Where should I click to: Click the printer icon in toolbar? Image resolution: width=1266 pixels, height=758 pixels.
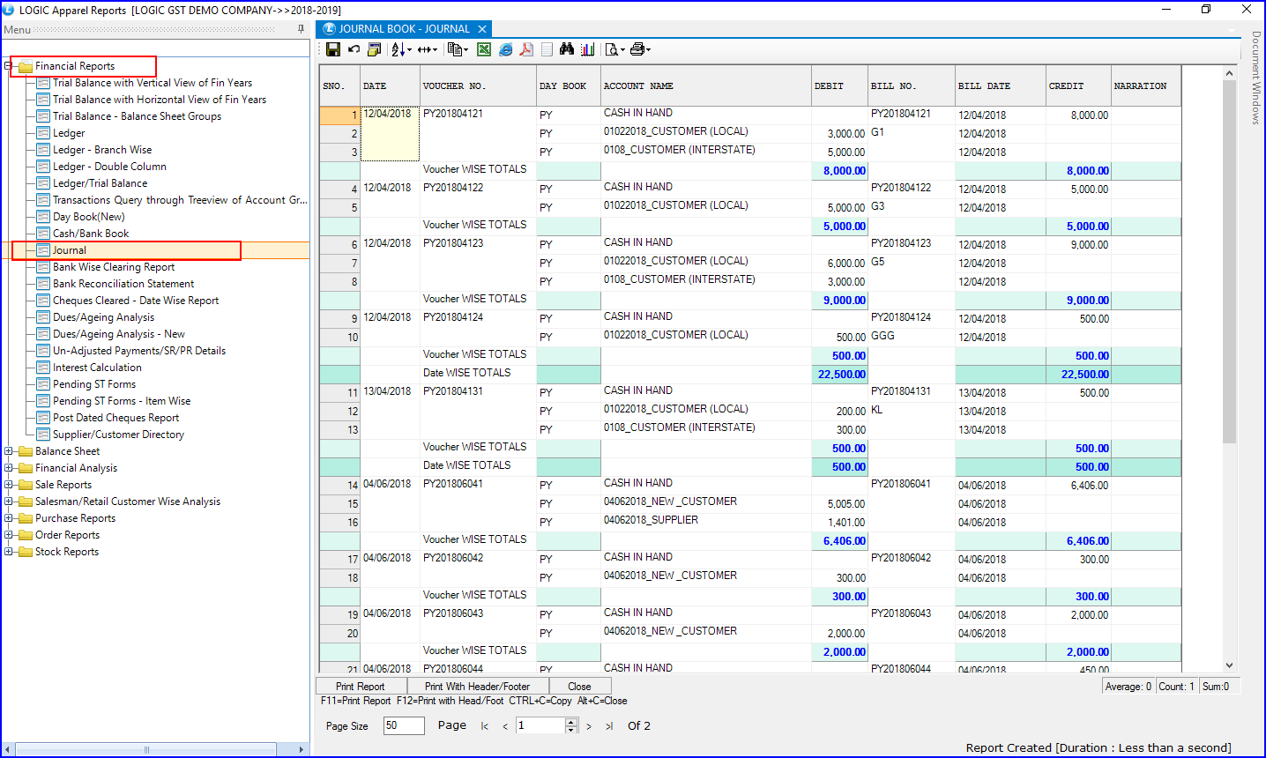tap(637, 49)
